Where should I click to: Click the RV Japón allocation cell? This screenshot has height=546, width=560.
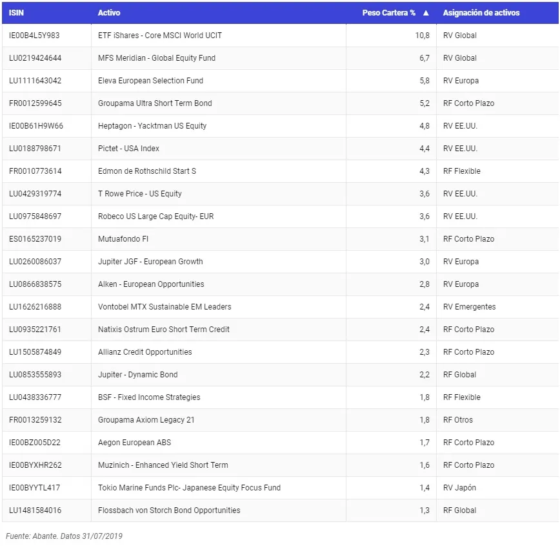click(459, 488)
